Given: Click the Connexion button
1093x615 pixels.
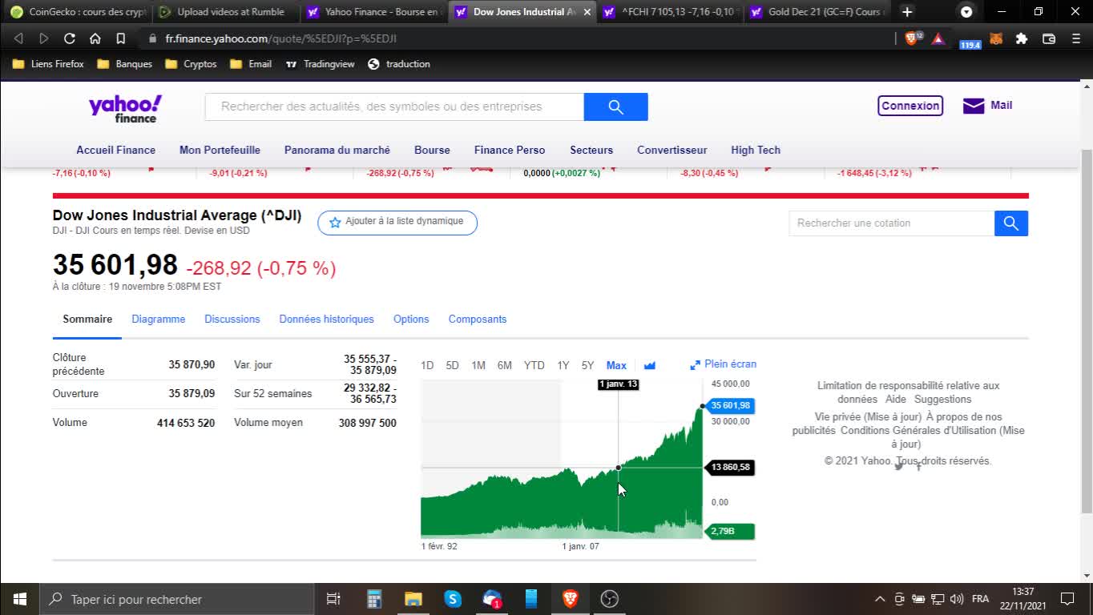Looking at the screenshot, I should coord(910,106).
